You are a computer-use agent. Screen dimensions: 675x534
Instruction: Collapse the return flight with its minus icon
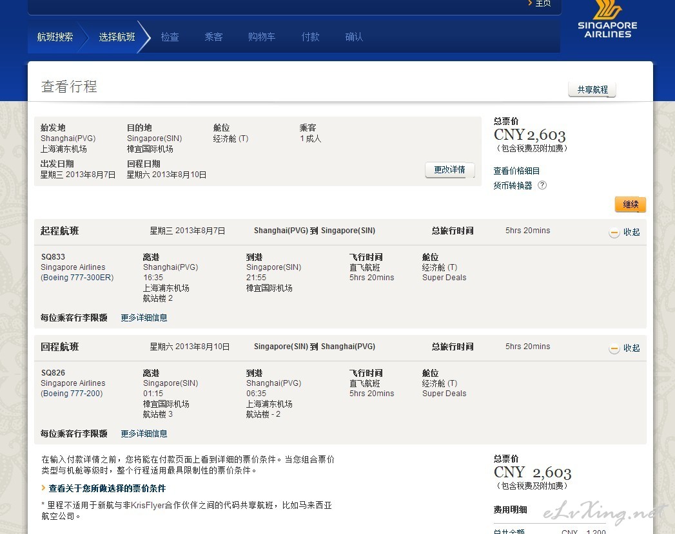tap(614, 348)
